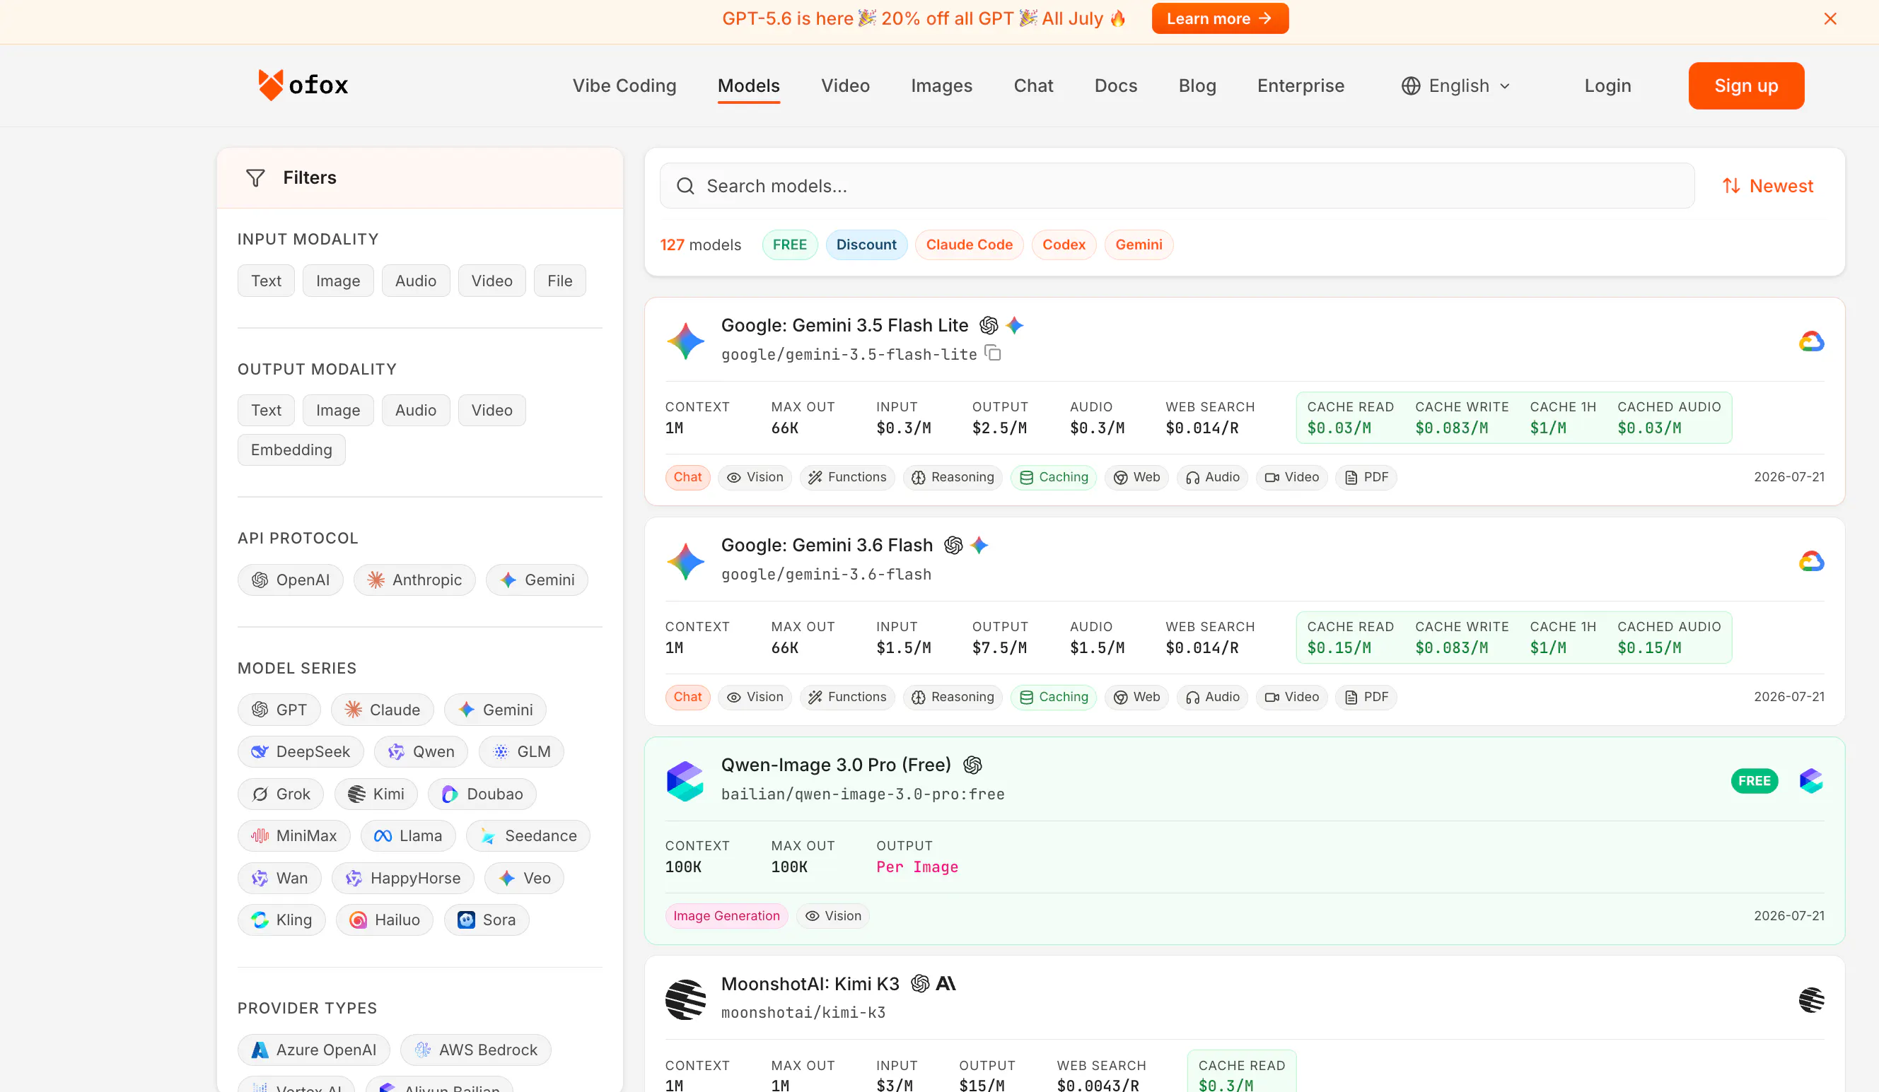Toggle the DeepSeek model series filter
The image size is (1879, 1092).
tap(301, 752)
